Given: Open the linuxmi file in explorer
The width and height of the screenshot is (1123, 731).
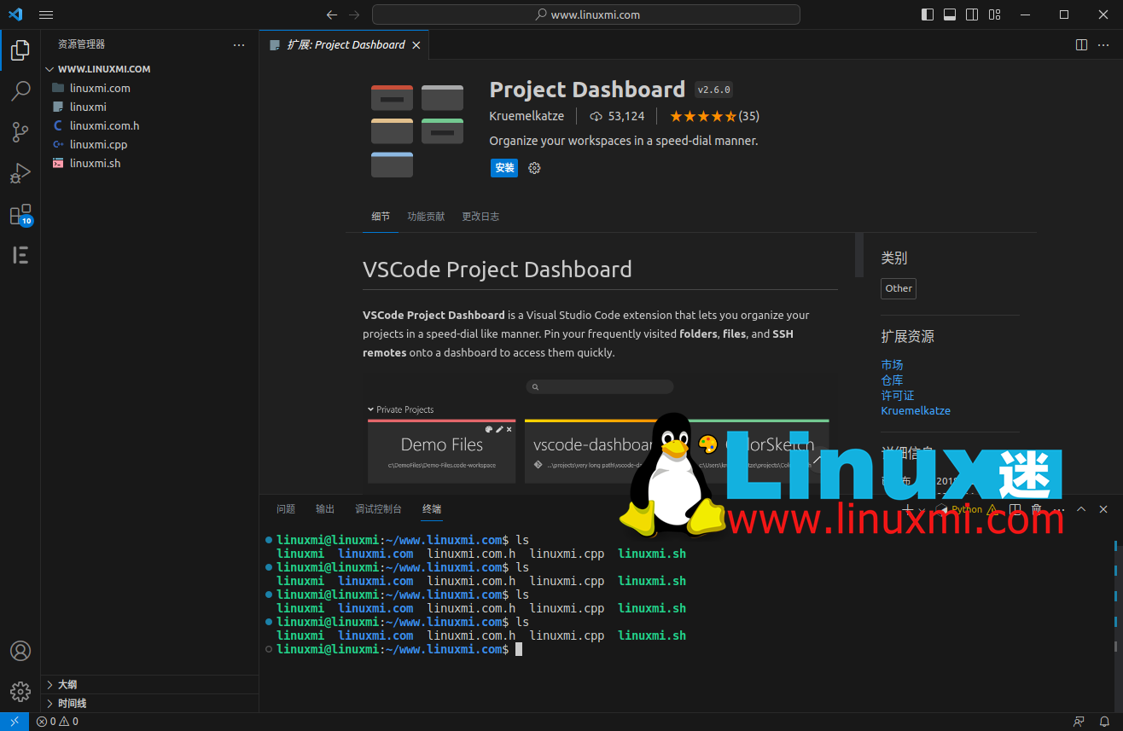Looking at the screenshot, I should (x=149, y=107).
